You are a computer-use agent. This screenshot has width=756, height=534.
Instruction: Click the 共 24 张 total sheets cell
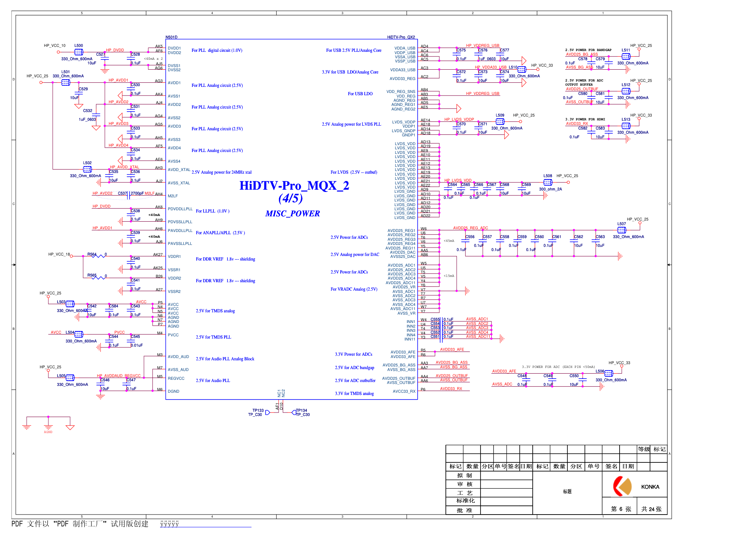651,509
